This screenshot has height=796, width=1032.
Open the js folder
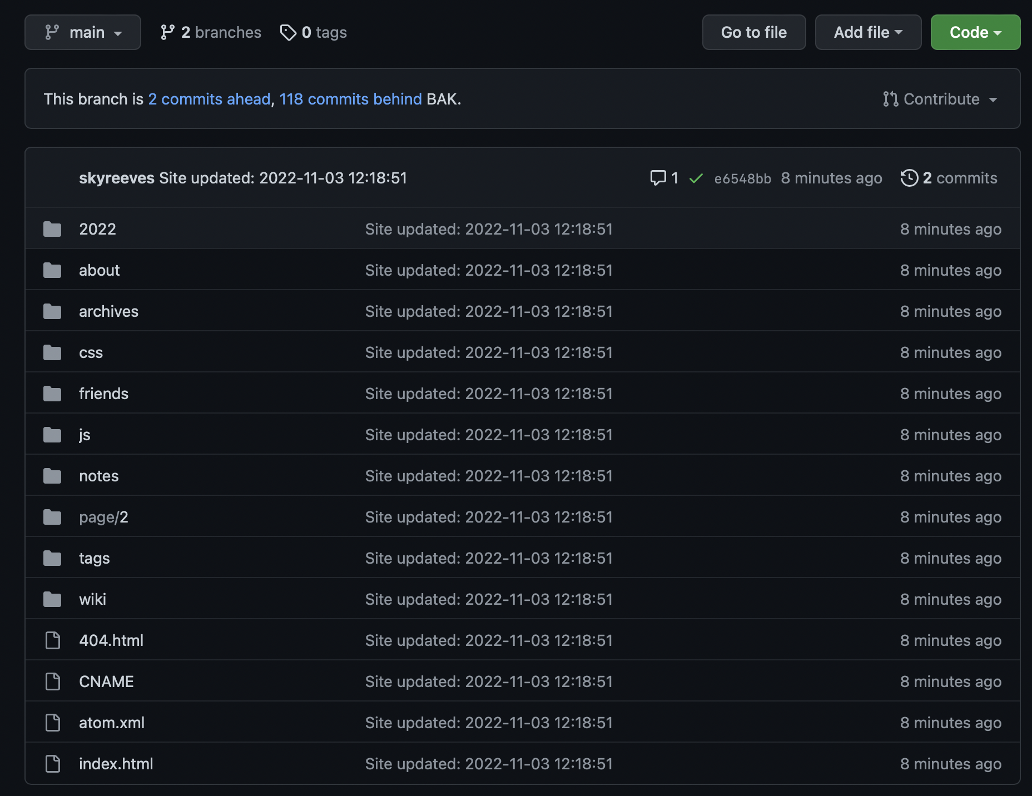(x=85, y=435)
